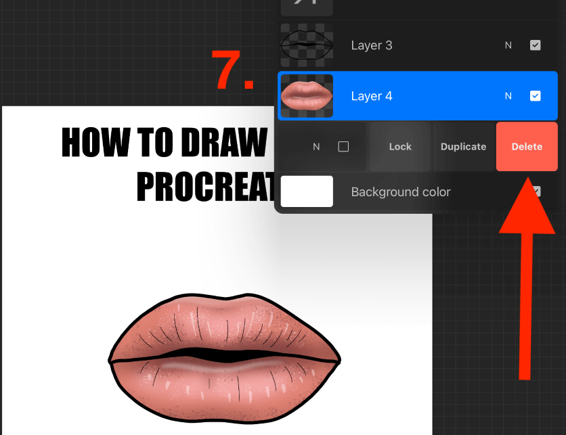Viewport: 566px width, 435px height.
Task: Select the Layer 3 row by name
Action: (x=372, y=45)
